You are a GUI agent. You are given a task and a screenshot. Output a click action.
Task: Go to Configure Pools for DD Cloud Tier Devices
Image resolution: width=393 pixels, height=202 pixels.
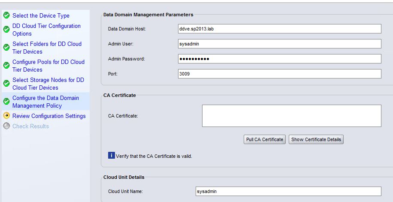[x=48, y=66]
